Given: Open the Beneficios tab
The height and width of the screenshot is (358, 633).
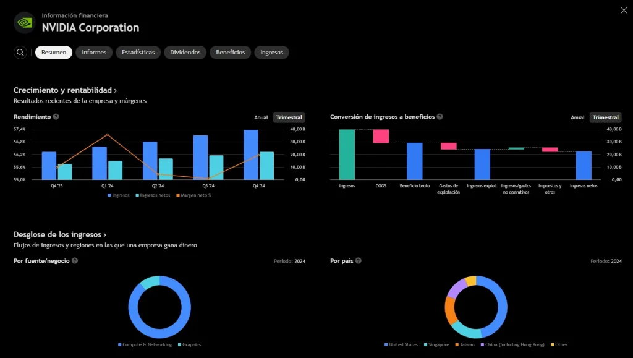Looking at the screenshot, I should [x=230, y=53].
